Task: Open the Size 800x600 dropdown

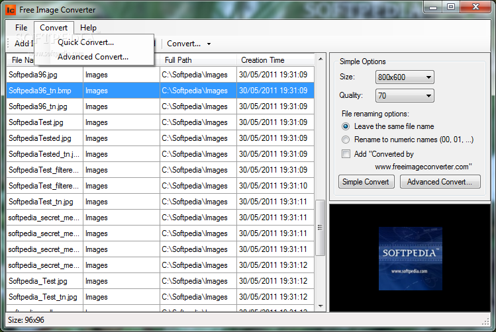Action: tap(405, 77)
